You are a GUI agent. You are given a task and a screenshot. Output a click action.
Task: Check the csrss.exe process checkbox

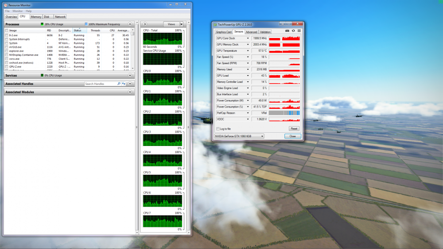7,59
